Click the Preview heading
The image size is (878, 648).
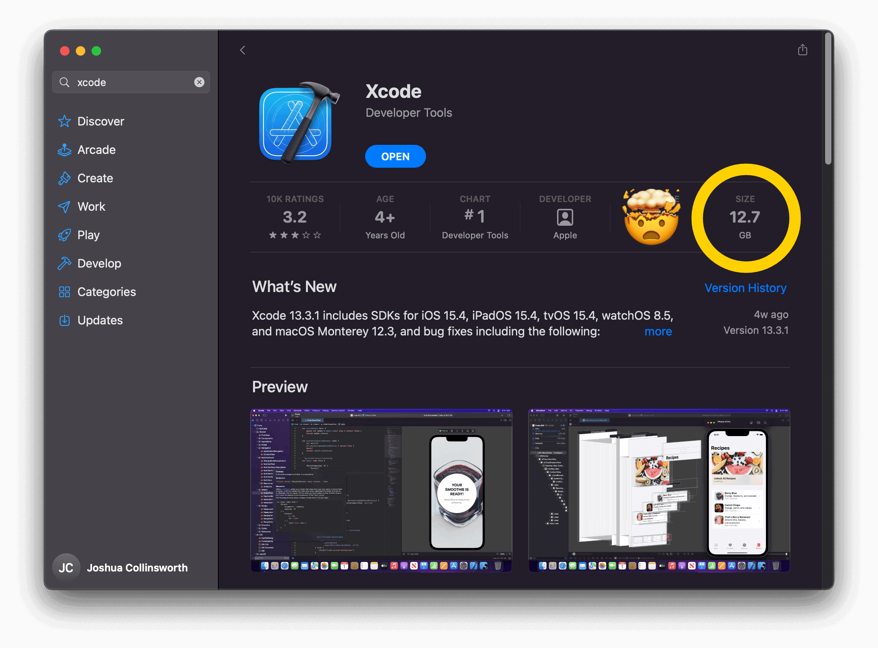(280, 387)
